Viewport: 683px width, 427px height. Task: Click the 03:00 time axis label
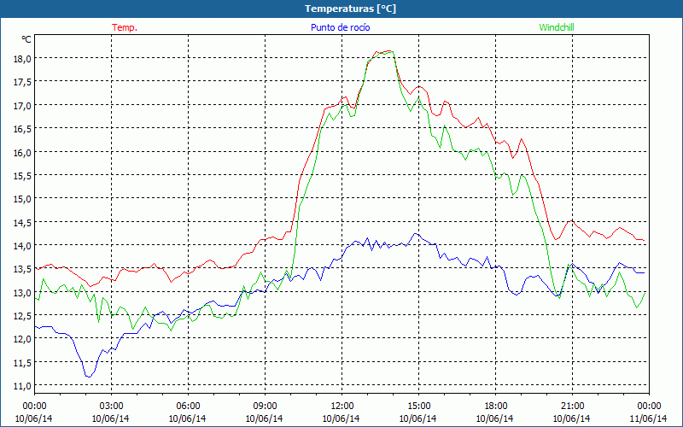(x=112, y=407)
